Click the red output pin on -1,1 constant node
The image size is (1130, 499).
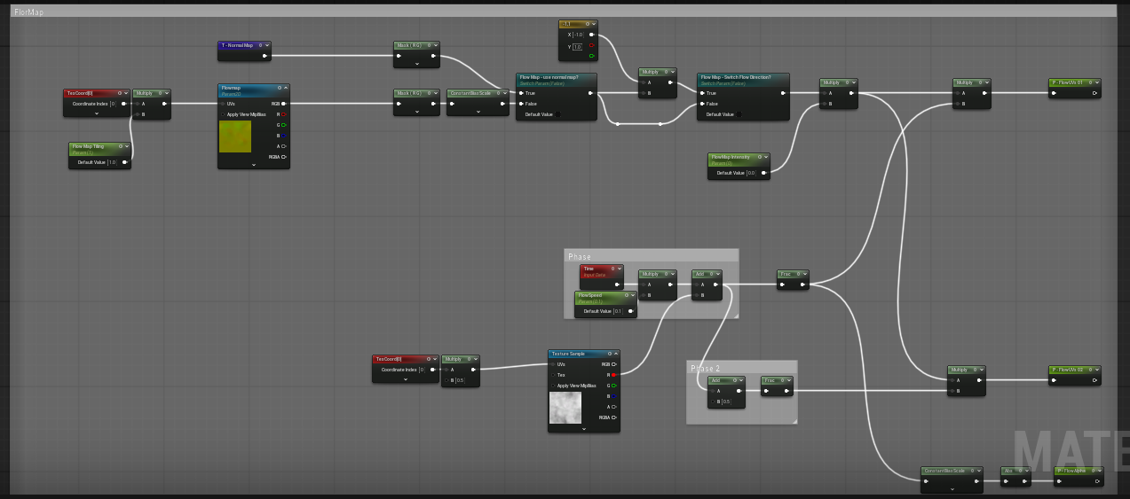pyautogui.click(x=592, y=46)
